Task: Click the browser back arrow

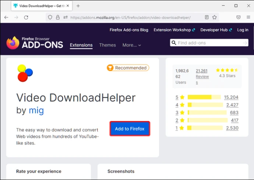Action: (x=6, y=17)
